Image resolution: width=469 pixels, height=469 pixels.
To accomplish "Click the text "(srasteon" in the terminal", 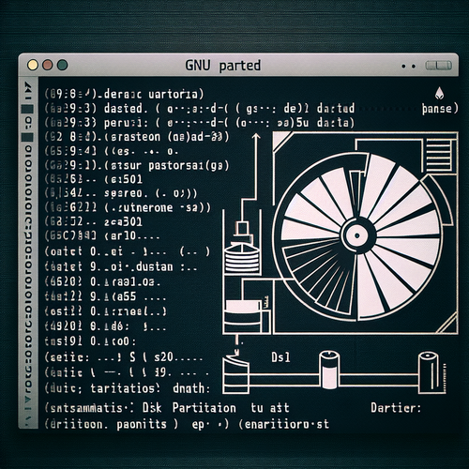I will point(132,137).
